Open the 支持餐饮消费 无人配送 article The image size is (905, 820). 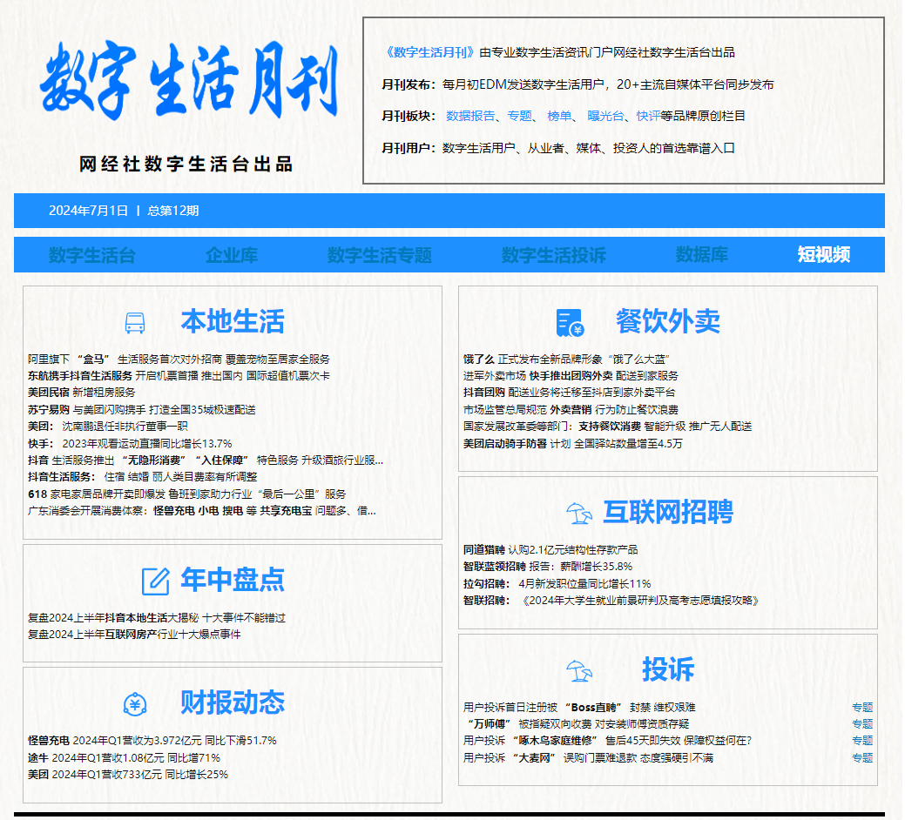pyautogui.click(x=608, y=427)
